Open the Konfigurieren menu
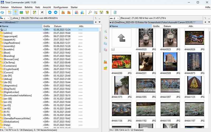 point(61,7)
